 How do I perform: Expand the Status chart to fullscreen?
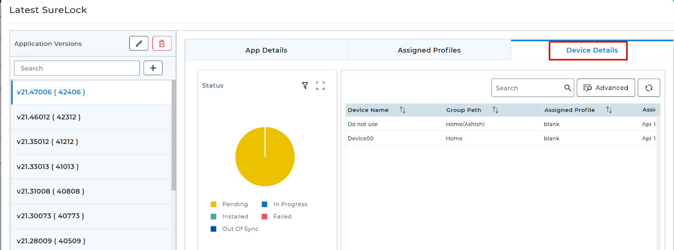click(x=320, y=86)
